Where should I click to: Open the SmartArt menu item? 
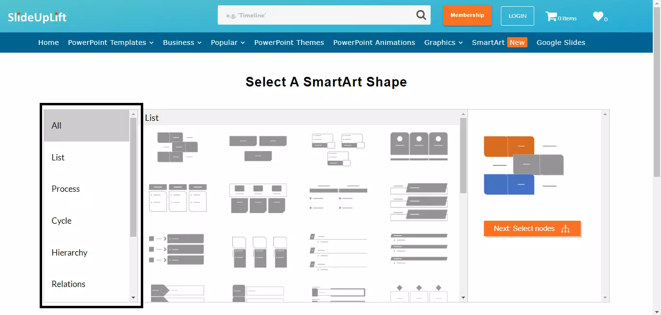488,43
